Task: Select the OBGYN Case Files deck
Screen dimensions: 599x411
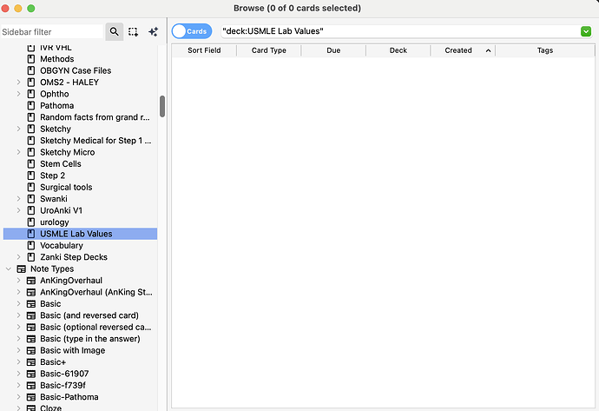Action: (76, 70)
